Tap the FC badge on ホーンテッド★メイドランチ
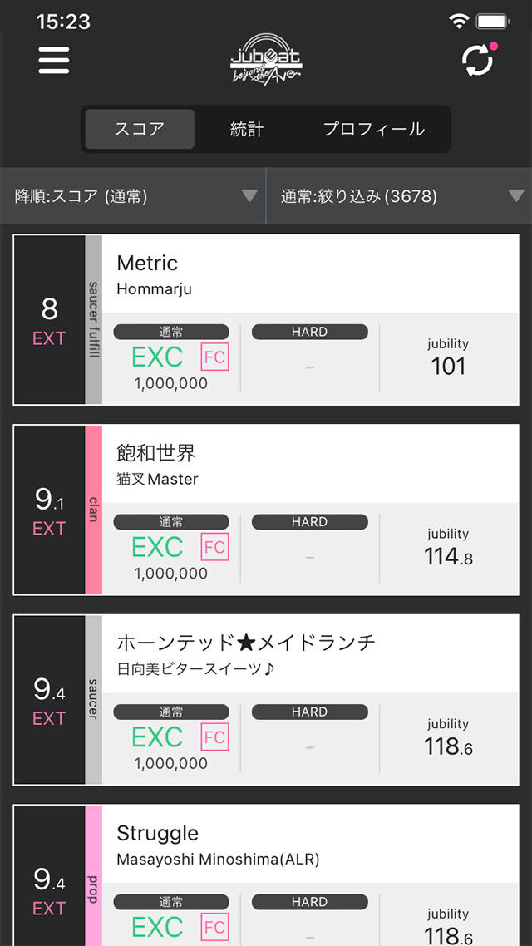 point(214,737)
